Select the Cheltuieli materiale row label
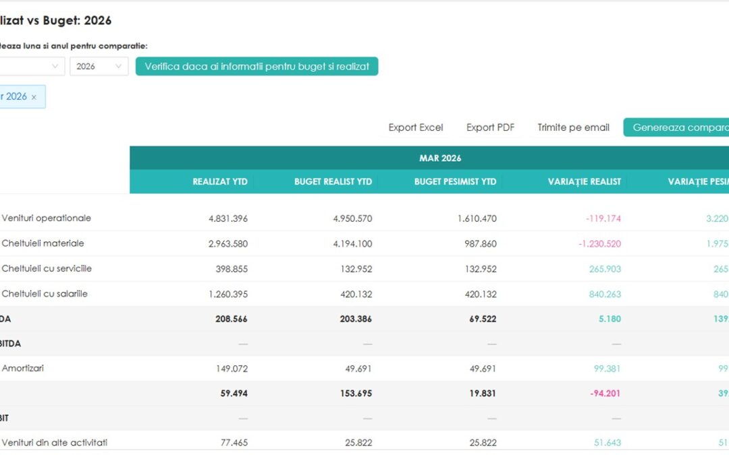 click(43, 243)
